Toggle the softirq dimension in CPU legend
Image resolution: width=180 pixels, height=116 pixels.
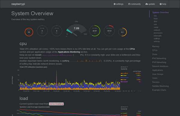tap(124, 73)
